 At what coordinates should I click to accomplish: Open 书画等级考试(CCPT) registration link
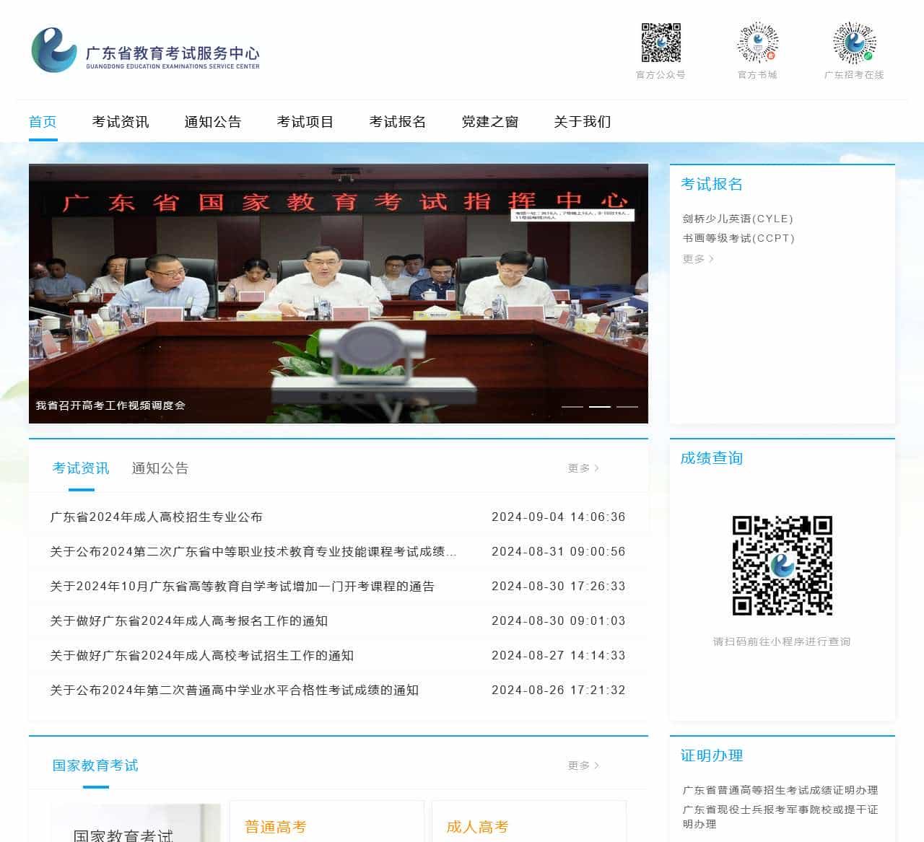click(738, 238)
